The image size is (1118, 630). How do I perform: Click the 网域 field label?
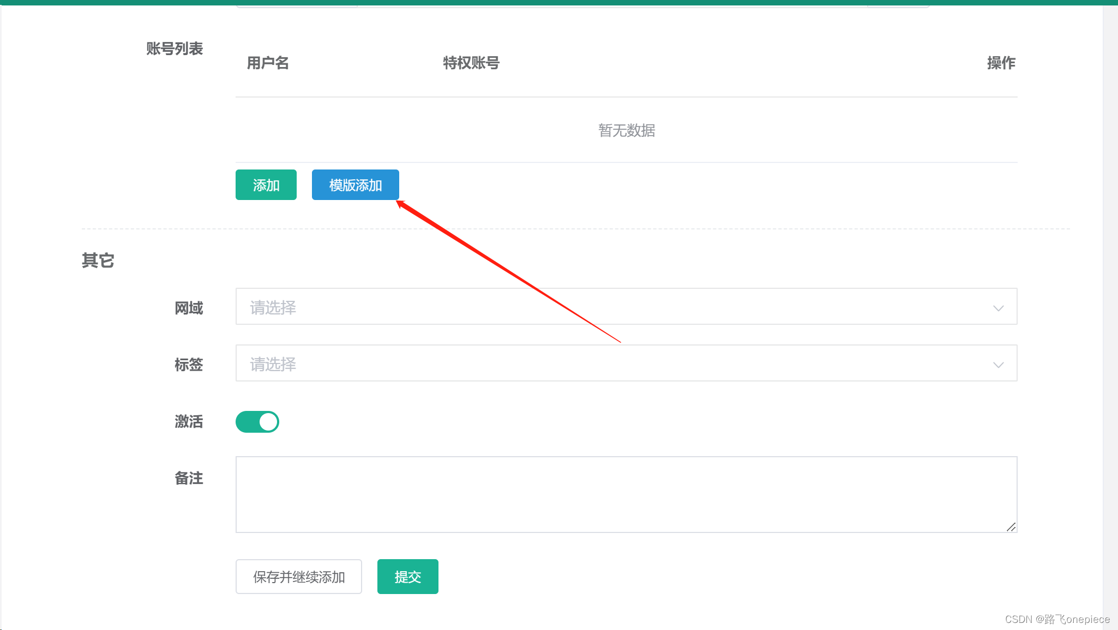(x=189, y=308)
